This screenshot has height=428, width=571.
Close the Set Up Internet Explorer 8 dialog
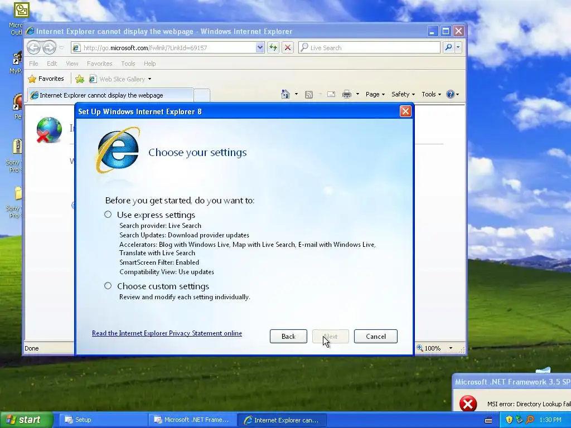(x=405, y=111)
